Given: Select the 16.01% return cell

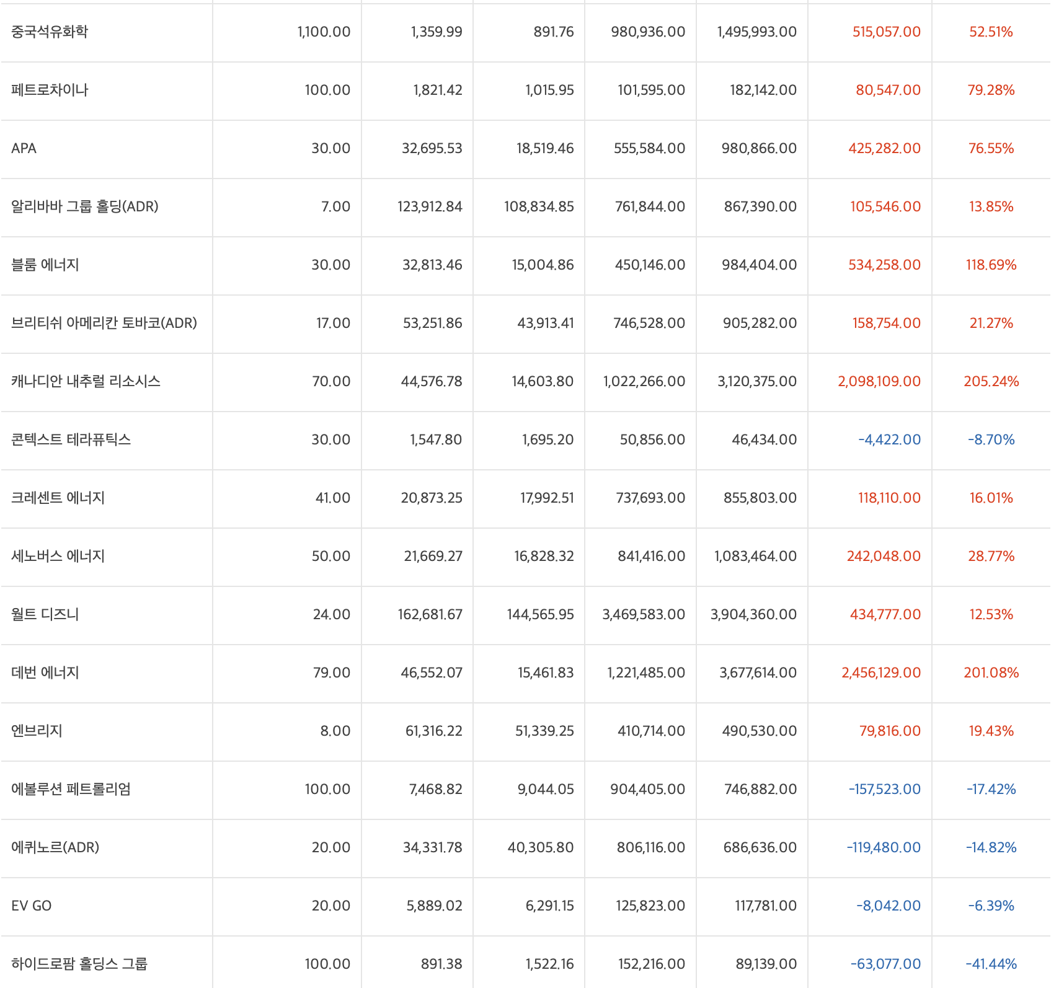Looking at the screenshot, I should pyautogui.click(x=991, y=498).
